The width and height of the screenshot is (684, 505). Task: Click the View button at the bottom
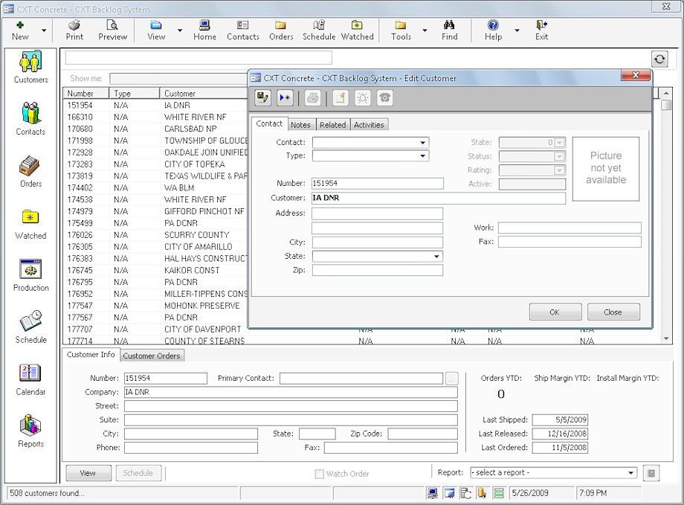[88, 473]
